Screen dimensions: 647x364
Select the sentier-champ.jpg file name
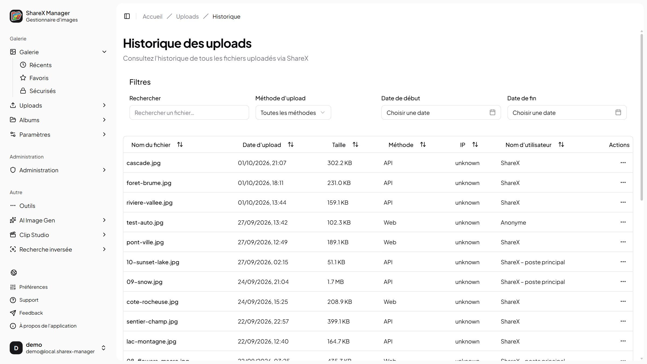tap(152, 321)
